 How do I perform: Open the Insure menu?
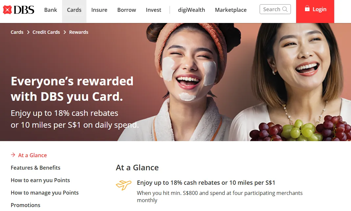click(x=99, y=10)
